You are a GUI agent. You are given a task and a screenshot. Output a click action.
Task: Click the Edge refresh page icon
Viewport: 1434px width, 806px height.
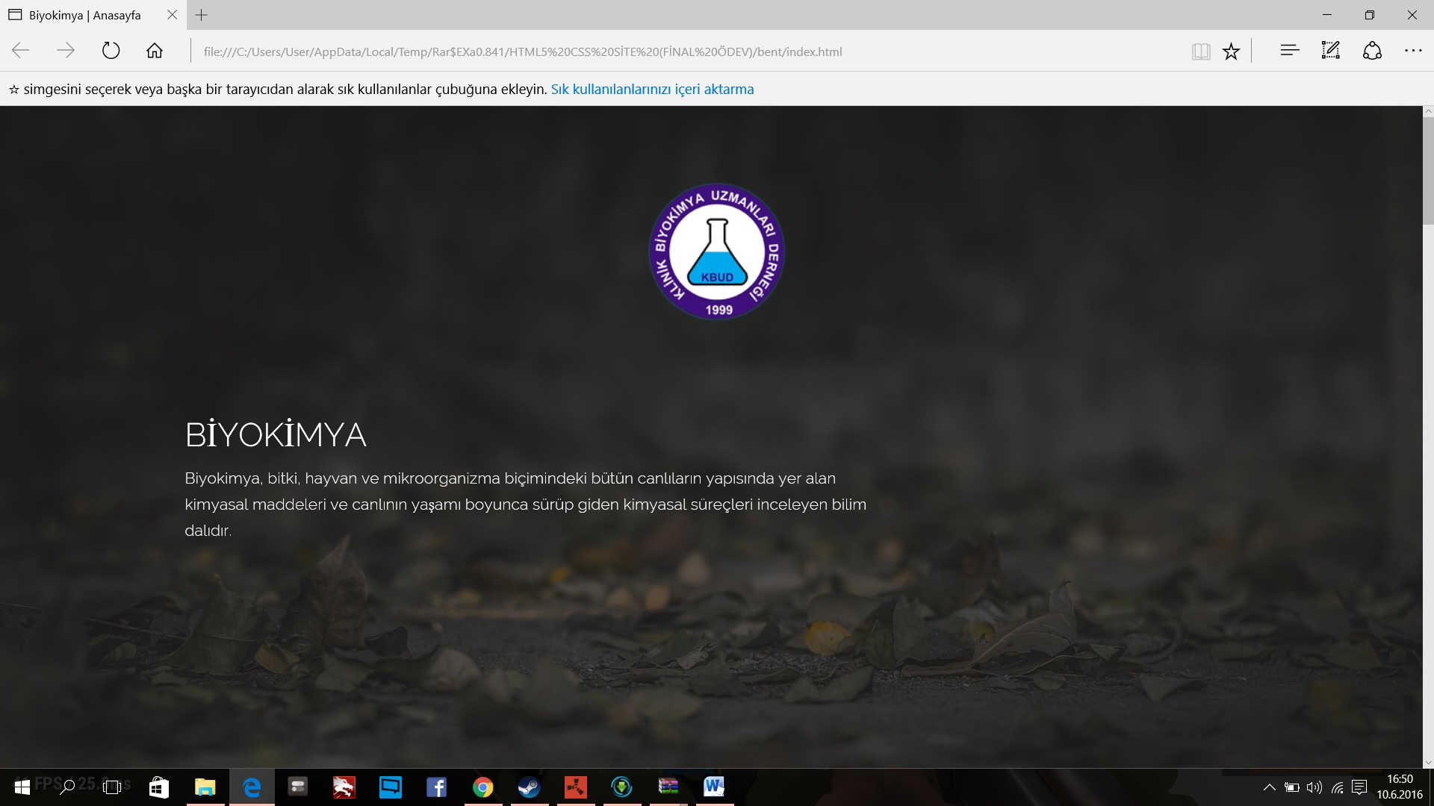point(111,51)
